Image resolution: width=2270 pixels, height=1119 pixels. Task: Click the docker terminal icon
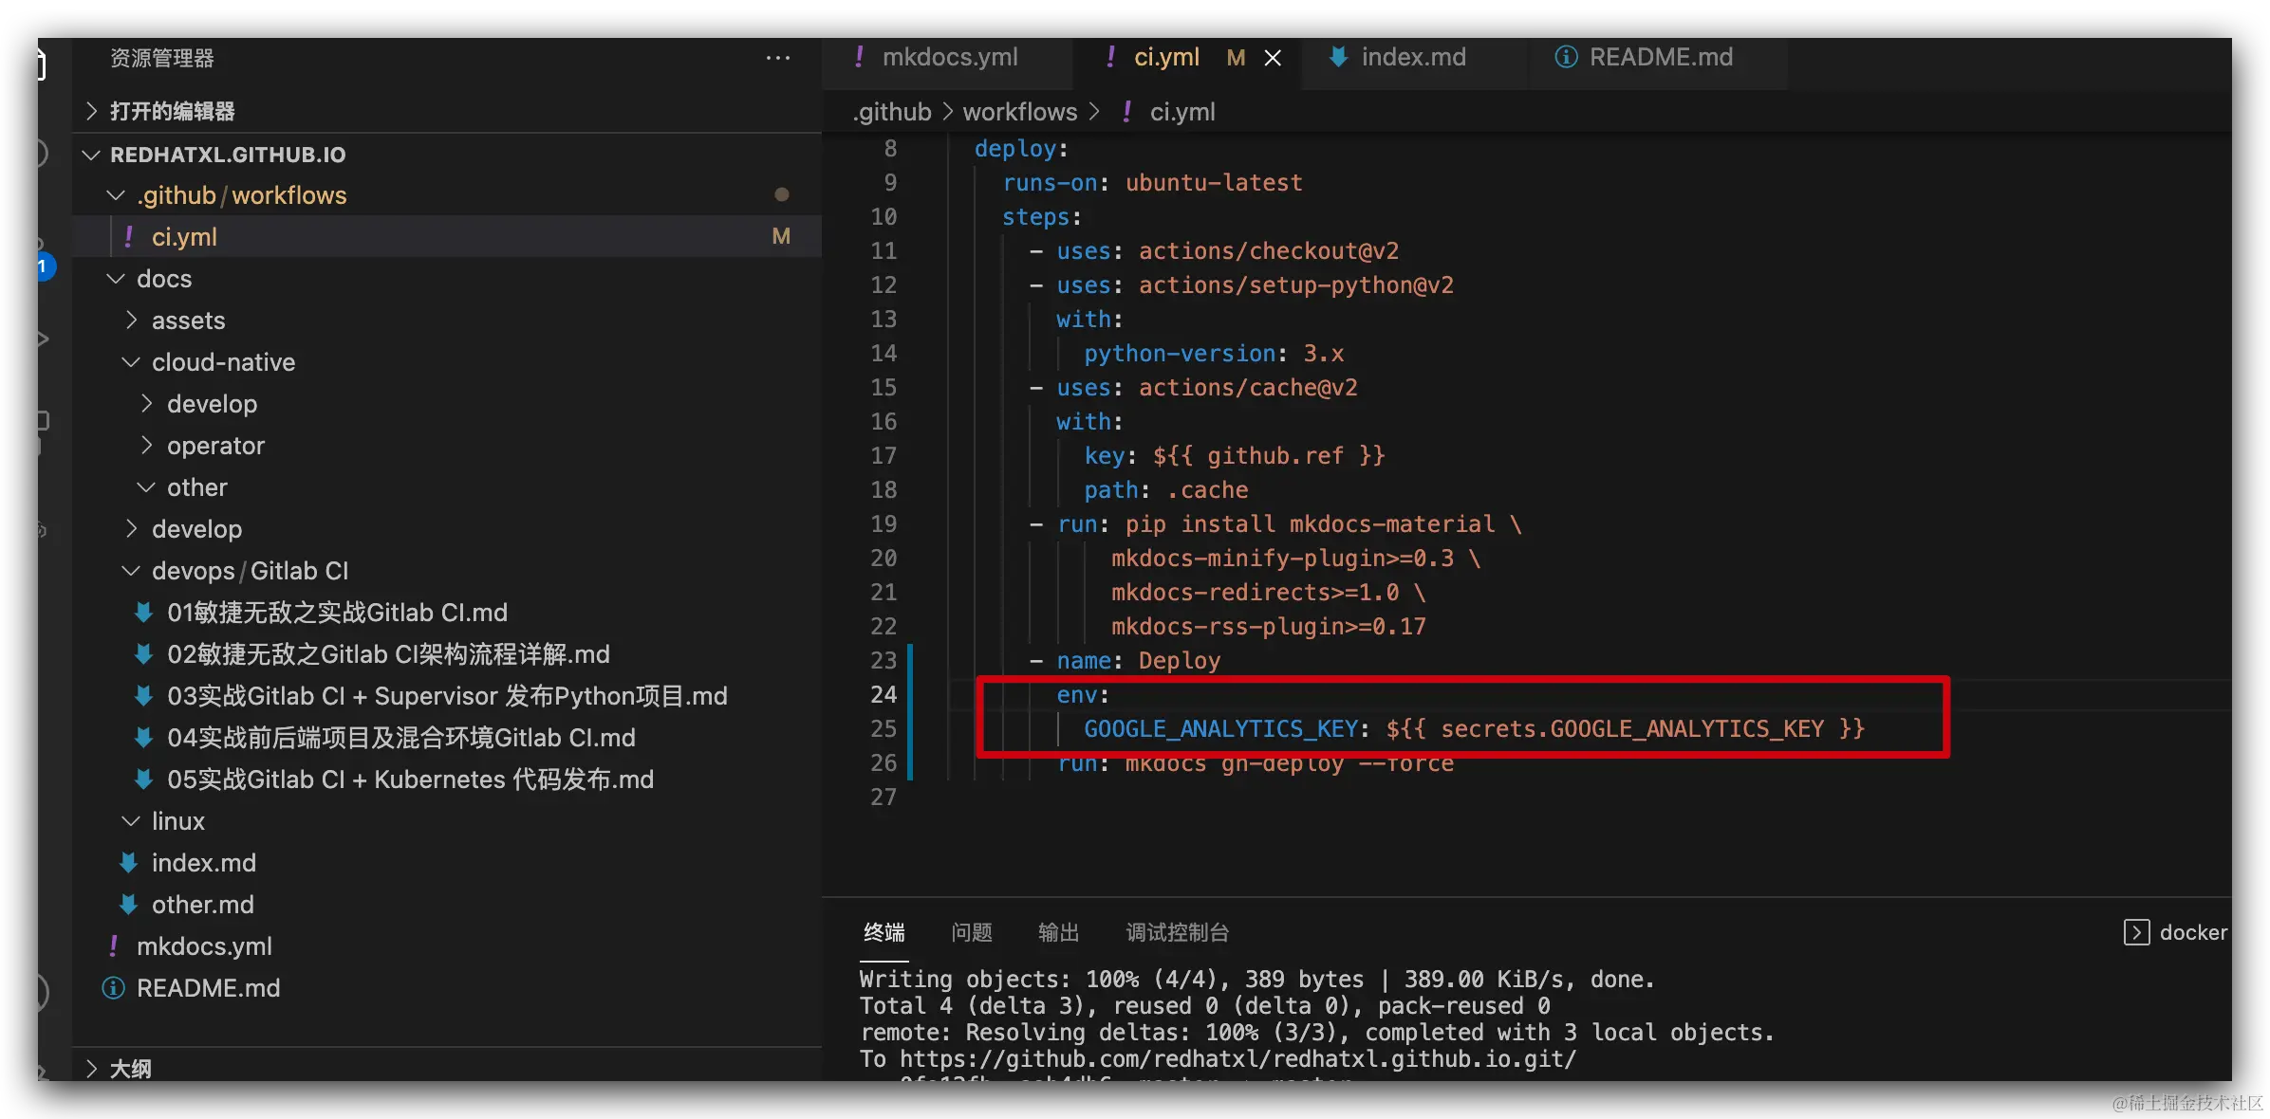[x=2136, y=932]
